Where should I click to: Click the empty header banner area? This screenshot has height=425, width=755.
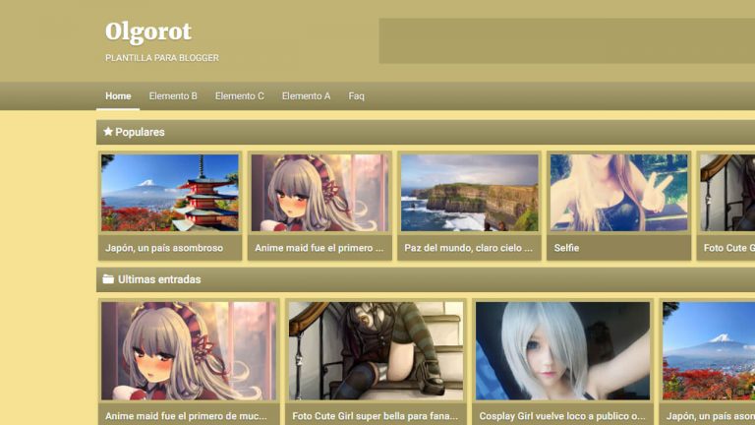coord(566,40)
